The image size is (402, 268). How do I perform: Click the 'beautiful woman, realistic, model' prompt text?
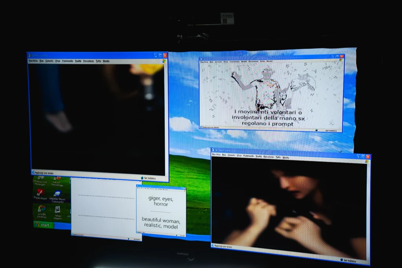[161, 223]
